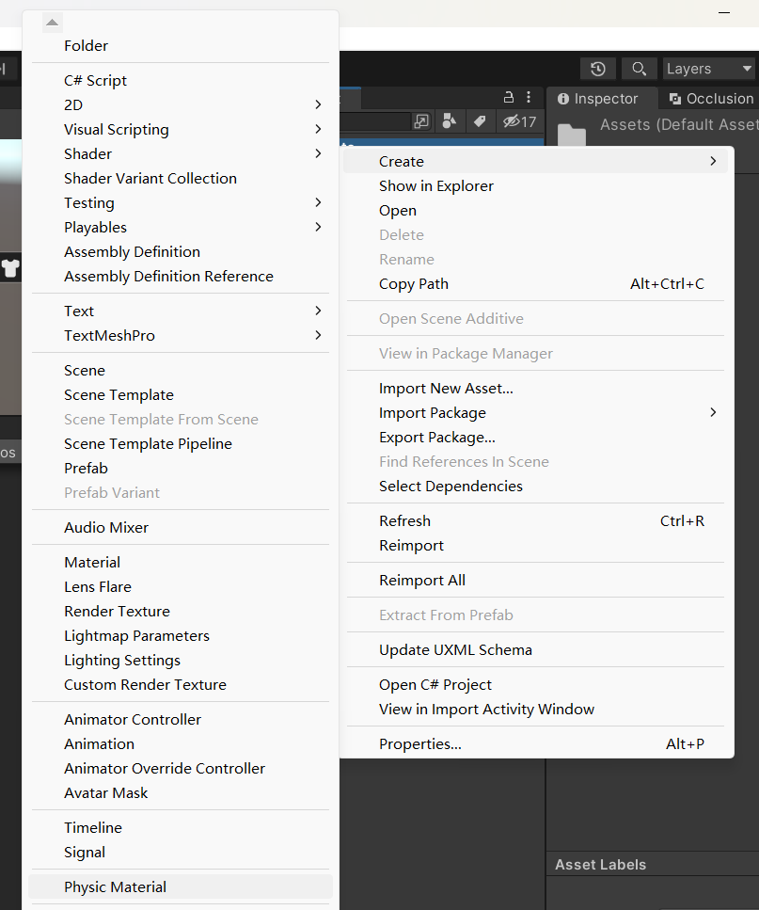The image size is (759, 910).
Task: Click the Search by Type icon
Action: pyautogui.click(x=450, y=120)
